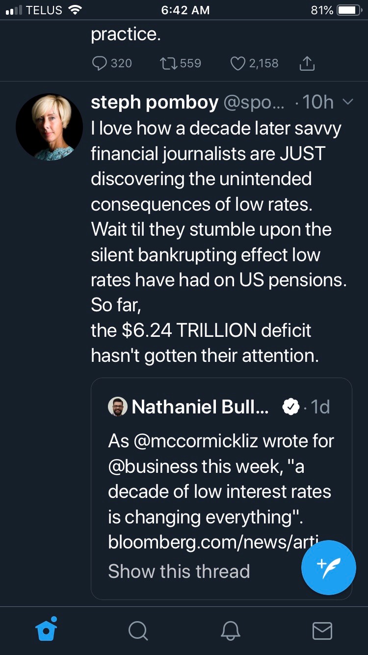Tap the reply icon with 320 comments
Screen dimensions: 368x655
pyautogui.click(x=100, y=63)
